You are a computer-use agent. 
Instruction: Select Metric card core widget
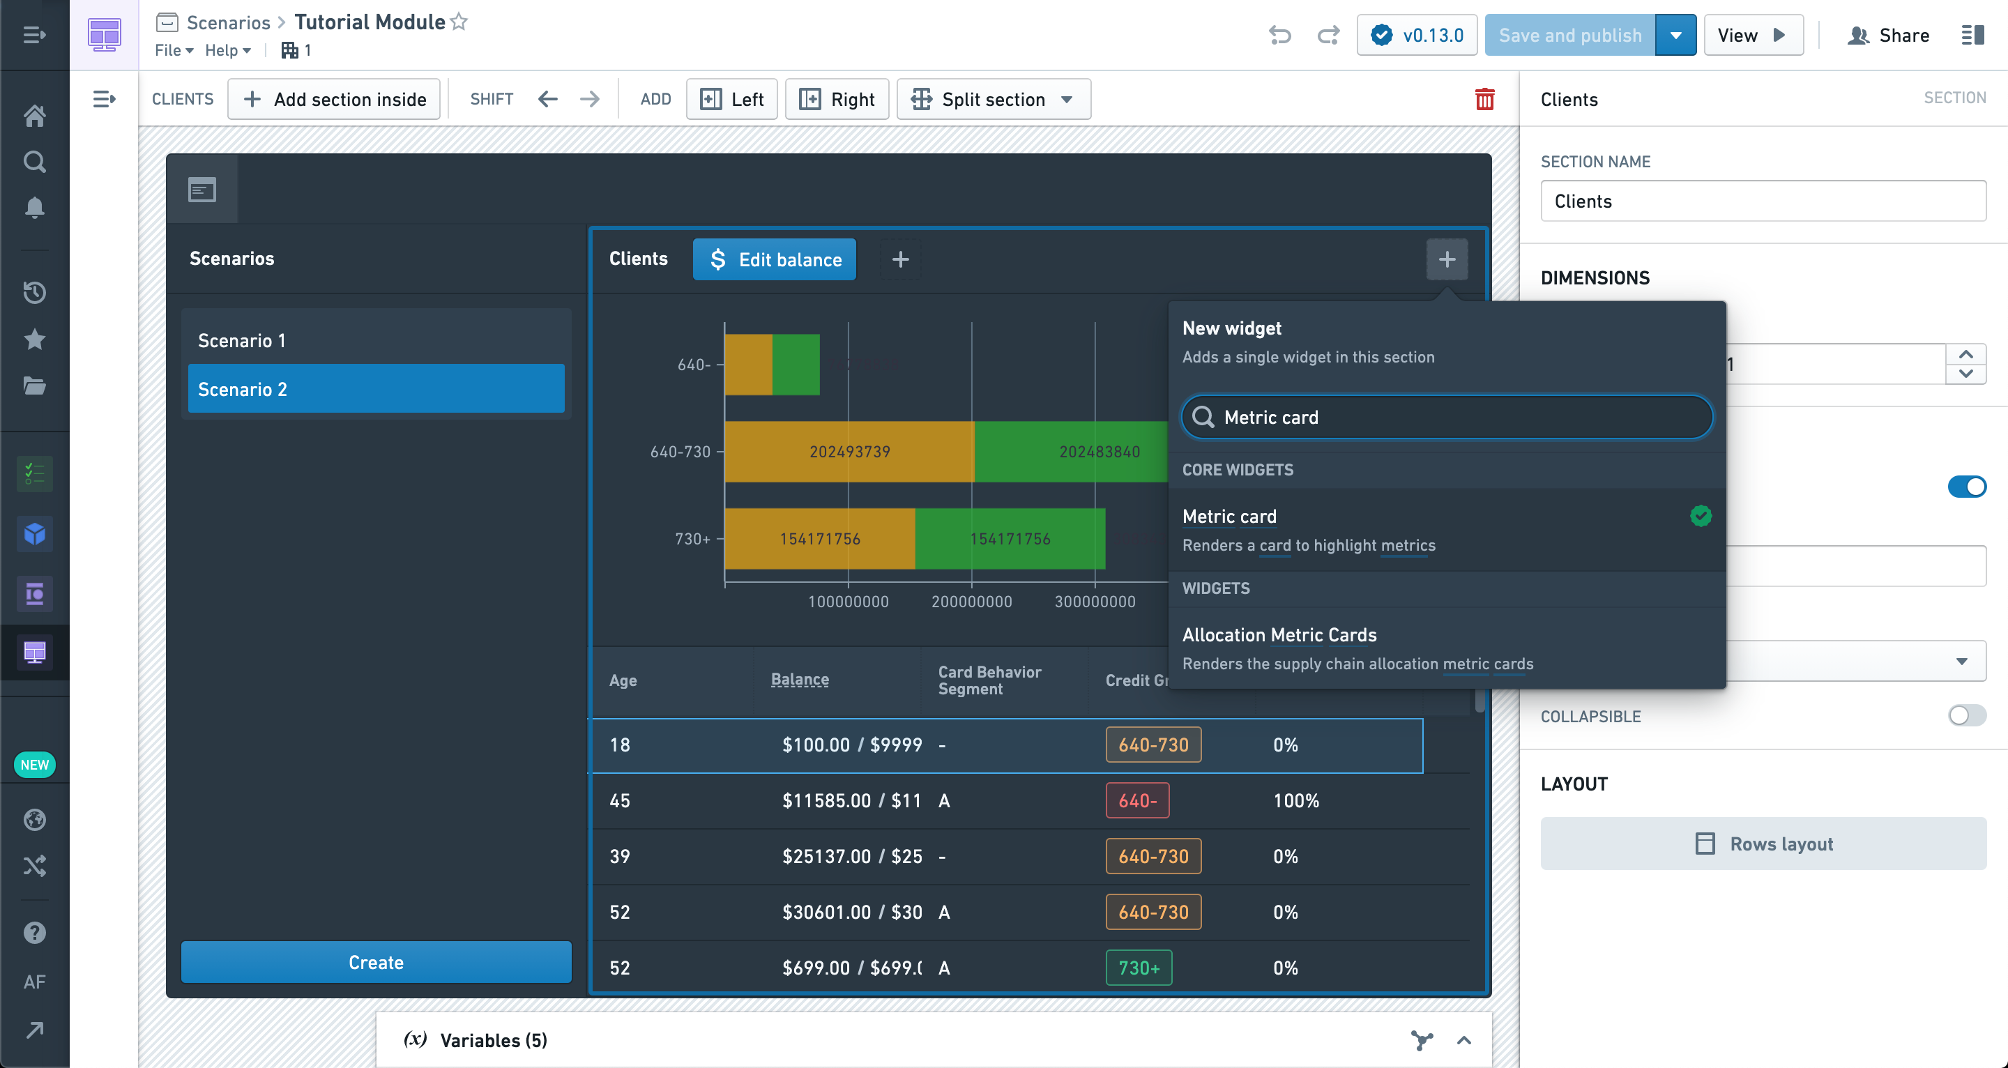pos(1447,530)
